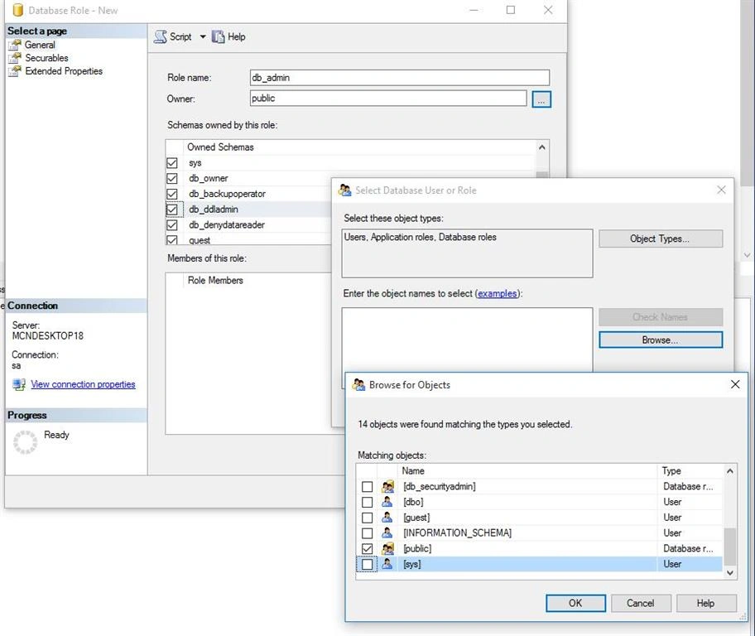This screenshot has width=755, height=636.
Task: Select the General page icon
Action: click(x=15, y=45)
